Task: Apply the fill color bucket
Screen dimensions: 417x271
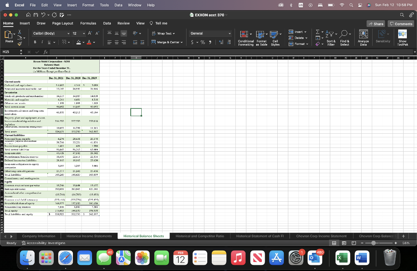Action: tap(79, 42)
